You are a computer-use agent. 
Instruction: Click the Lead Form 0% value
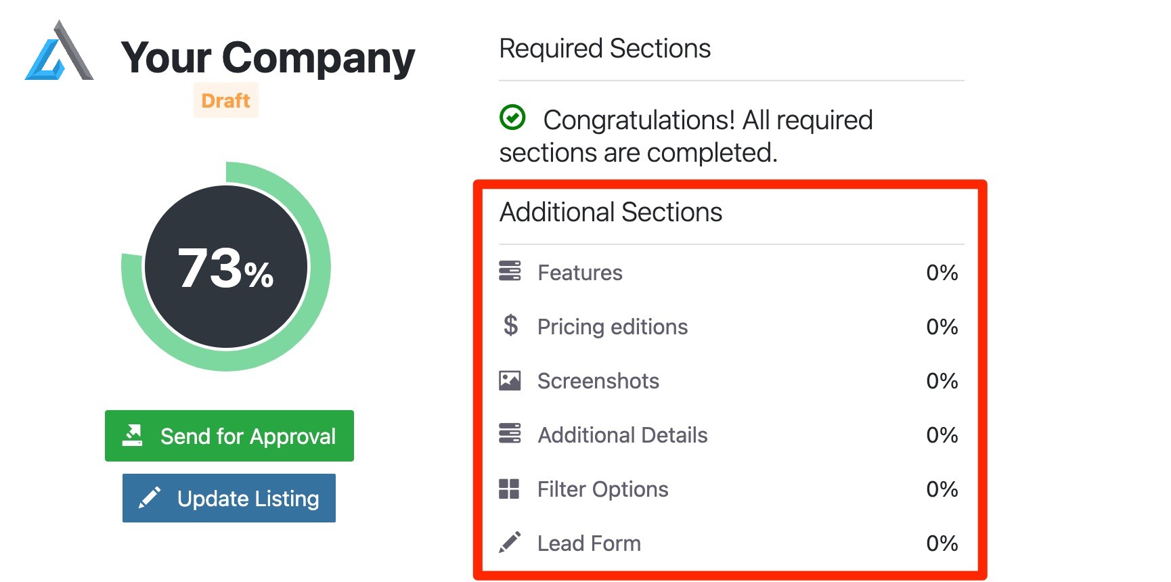[942, 543]
